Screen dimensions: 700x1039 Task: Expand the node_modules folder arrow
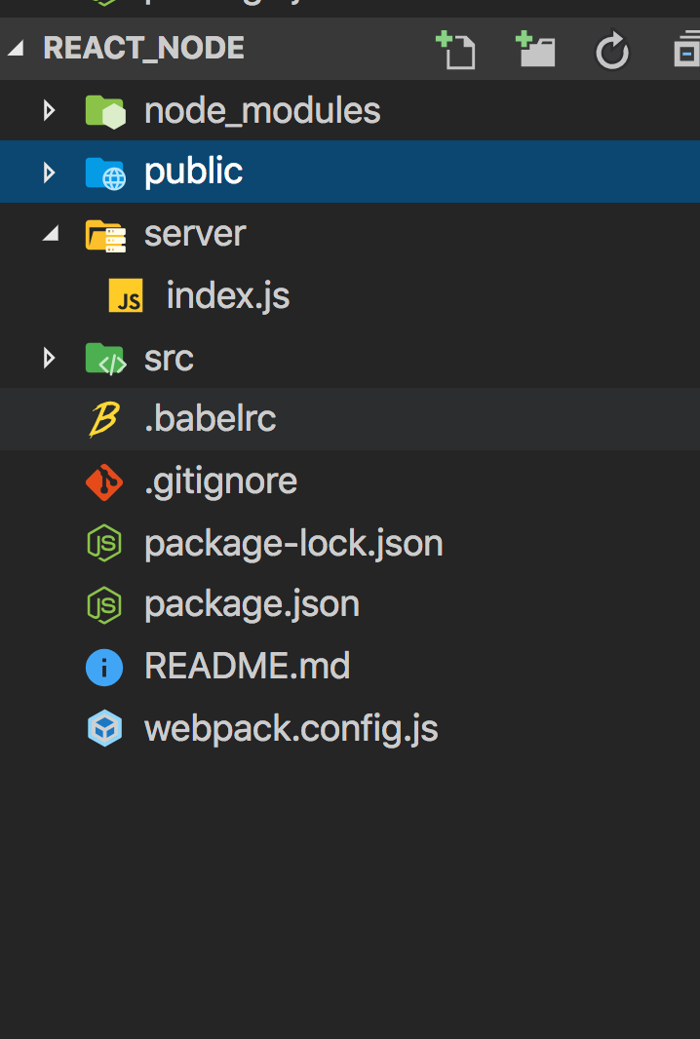tap(49, 111)
